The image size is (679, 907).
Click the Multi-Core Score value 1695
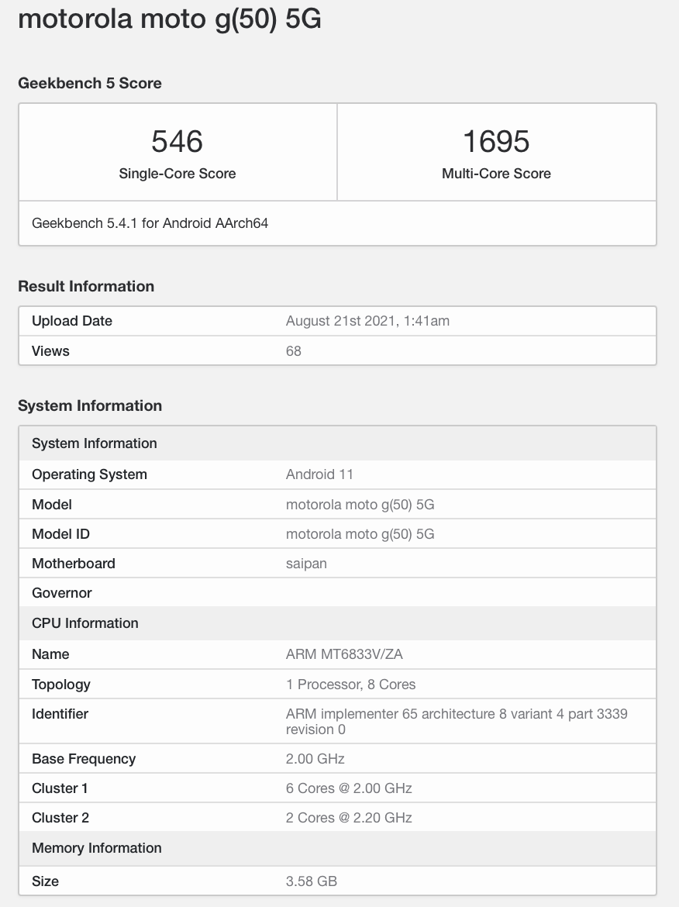click(496, 141)
